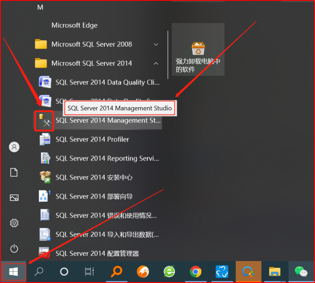
Task: Launch SQL Server 2014 配置管理器
Action: click(97, 253)
